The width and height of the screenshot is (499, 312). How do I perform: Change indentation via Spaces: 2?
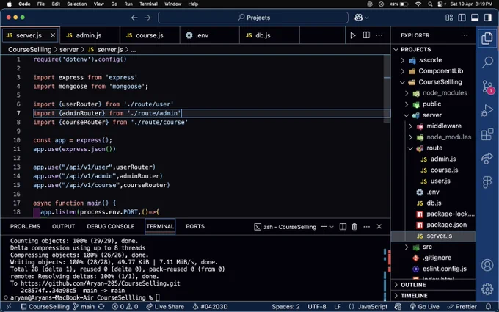pos(285,307)
